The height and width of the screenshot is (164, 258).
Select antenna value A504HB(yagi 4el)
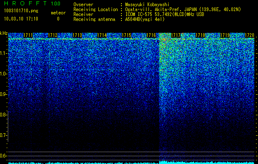pyautogui.click(x=145, y=19)
